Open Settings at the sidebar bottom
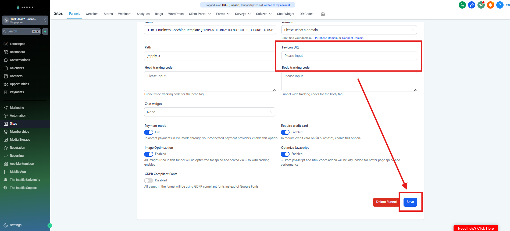The width and height of the screenshot is (510, 231). click(x=13, y=225)
